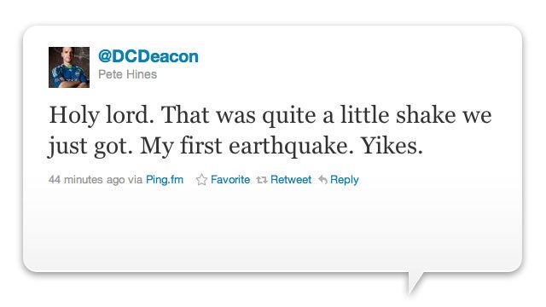This screenshot has height=307, width=546.
Task: Click 'Holy lord' at the tweet start
Action: [99, 115]
